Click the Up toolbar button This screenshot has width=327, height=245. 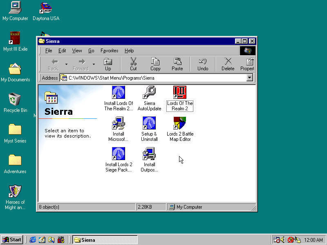click(108, 64)
